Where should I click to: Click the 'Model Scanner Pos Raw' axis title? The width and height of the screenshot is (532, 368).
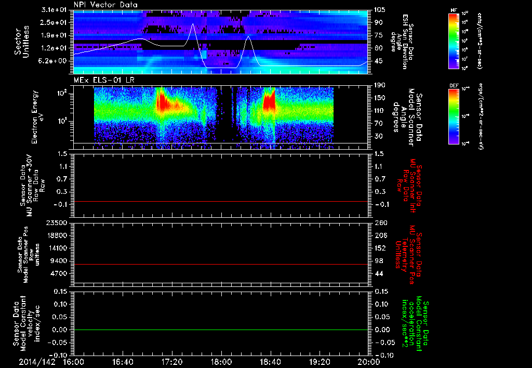point(29,255)
